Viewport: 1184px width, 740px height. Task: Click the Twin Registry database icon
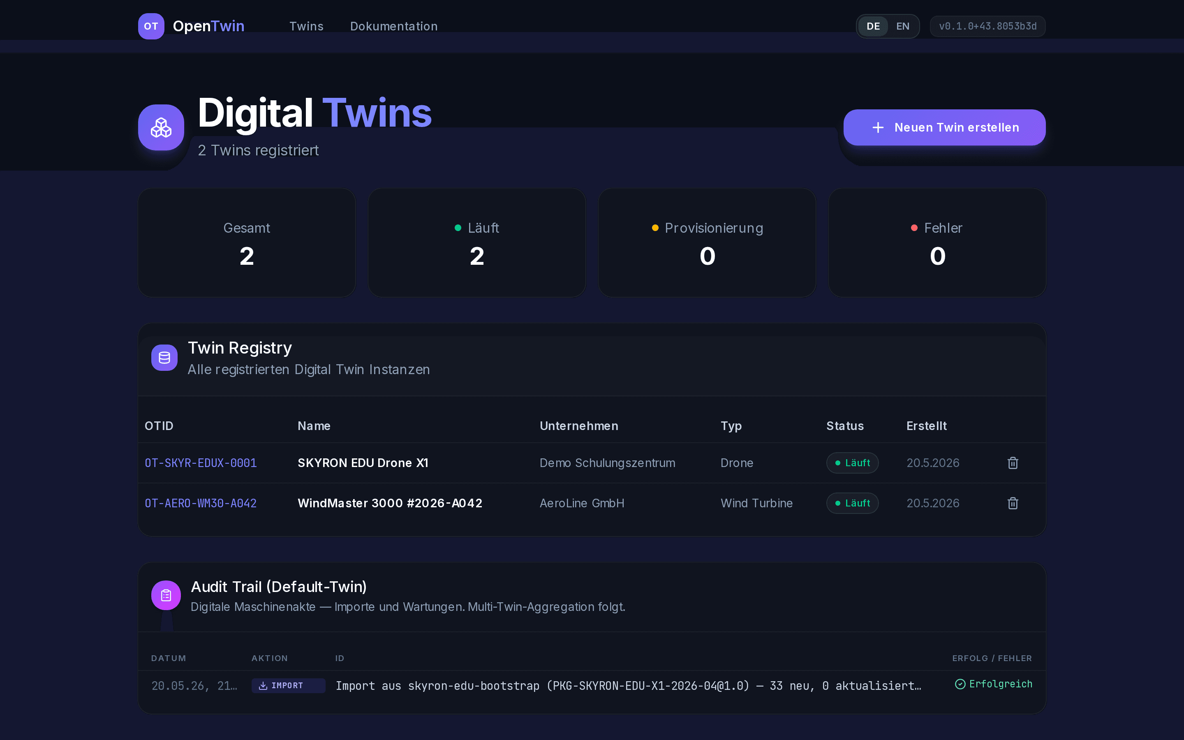164,358
